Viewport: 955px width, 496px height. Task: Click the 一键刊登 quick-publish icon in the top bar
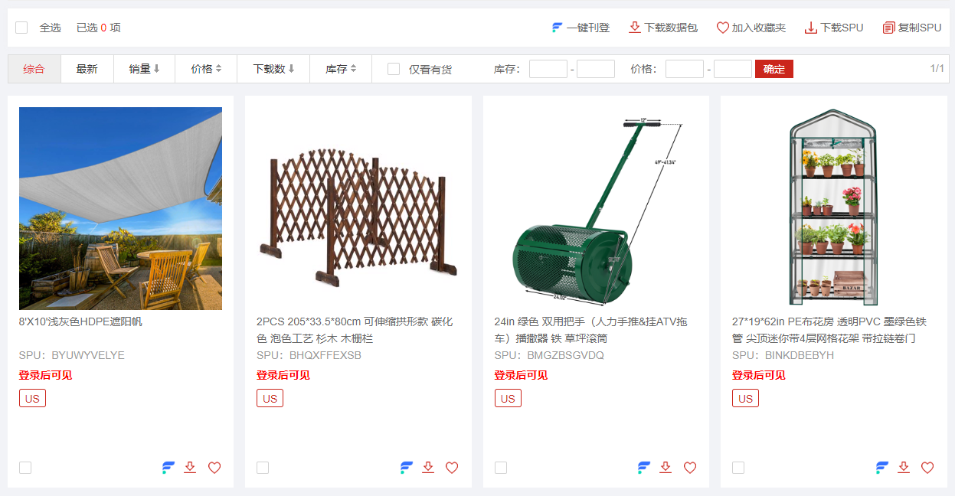point(558,28)
